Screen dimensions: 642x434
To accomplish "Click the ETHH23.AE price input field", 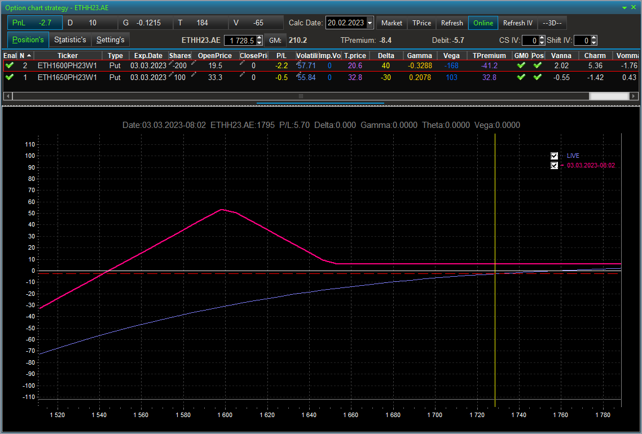I will tap(241, 41).
